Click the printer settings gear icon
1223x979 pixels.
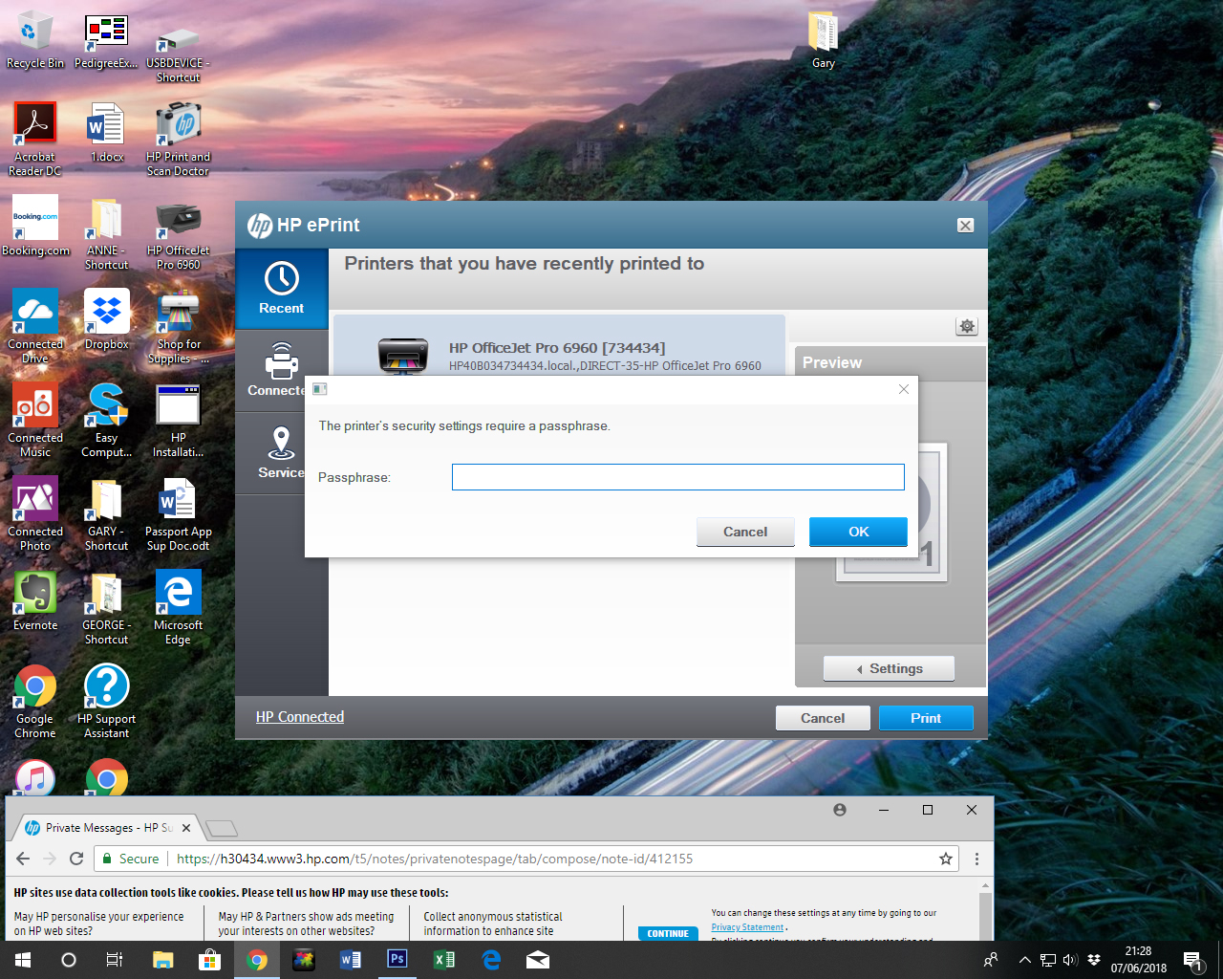pyautogui.click(x=966, y=326)
